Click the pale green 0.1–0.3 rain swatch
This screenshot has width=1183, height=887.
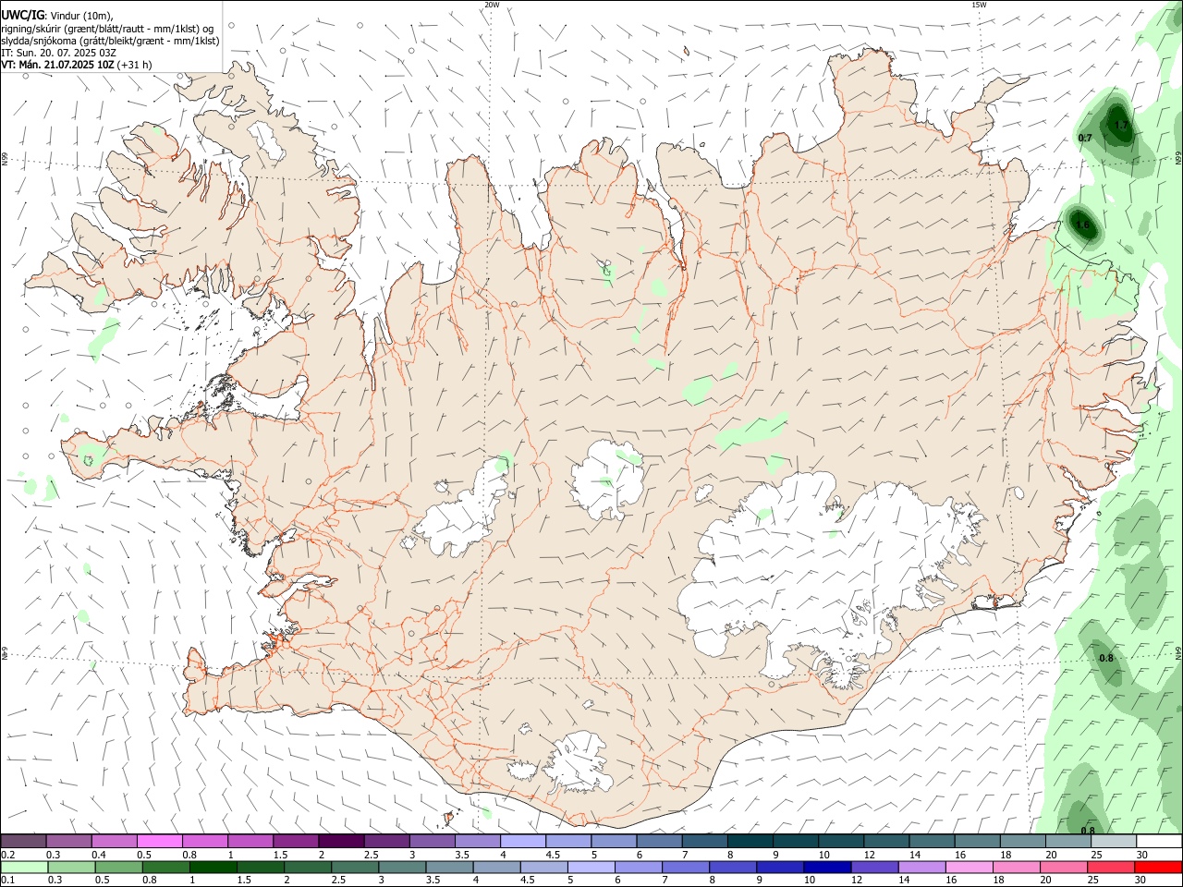24,867
